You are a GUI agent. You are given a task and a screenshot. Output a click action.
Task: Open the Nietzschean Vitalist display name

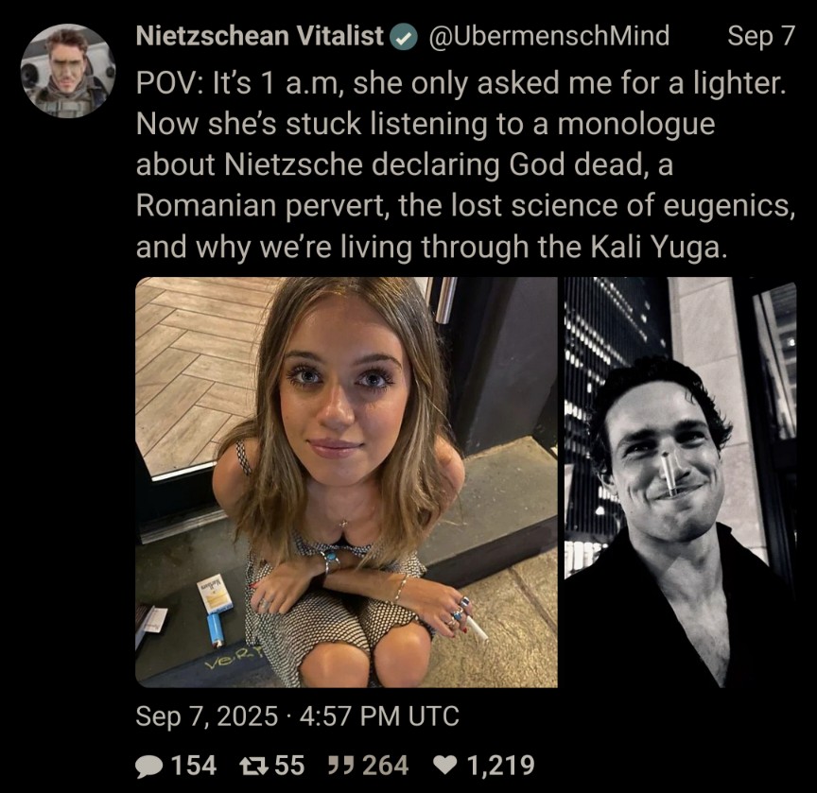261,37
